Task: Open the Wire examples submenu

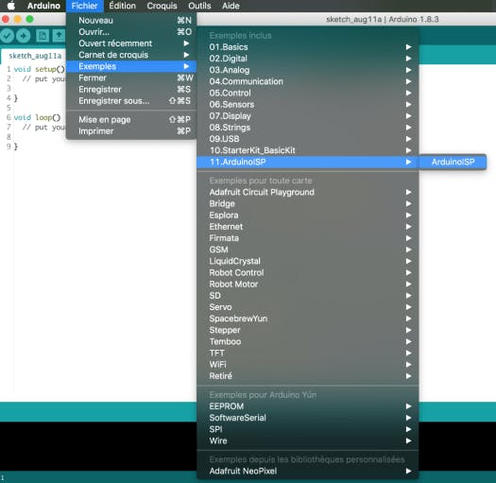Action: [307, 440]
